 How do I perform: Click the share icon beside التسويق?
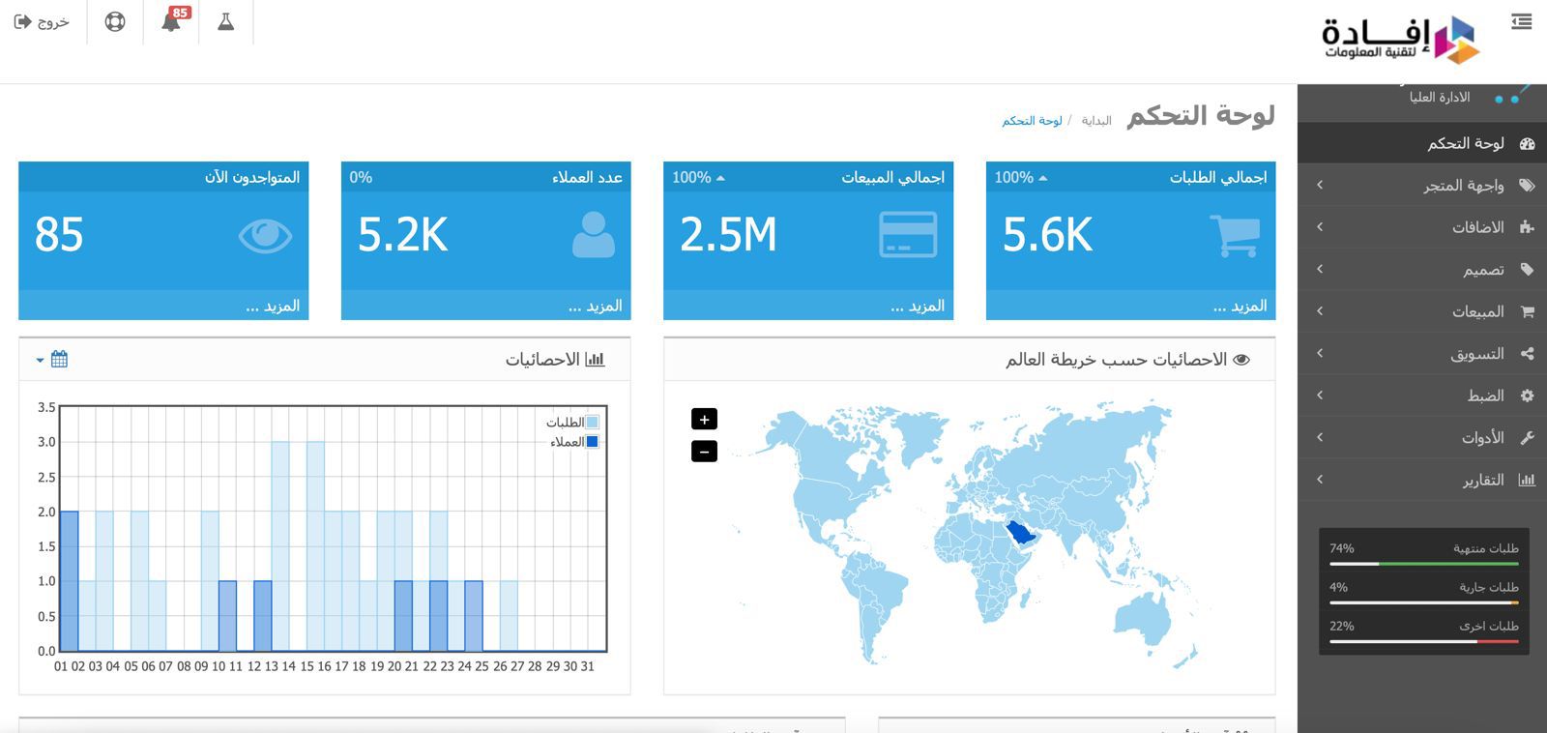pyautogui.click(x=1528, y=353)
